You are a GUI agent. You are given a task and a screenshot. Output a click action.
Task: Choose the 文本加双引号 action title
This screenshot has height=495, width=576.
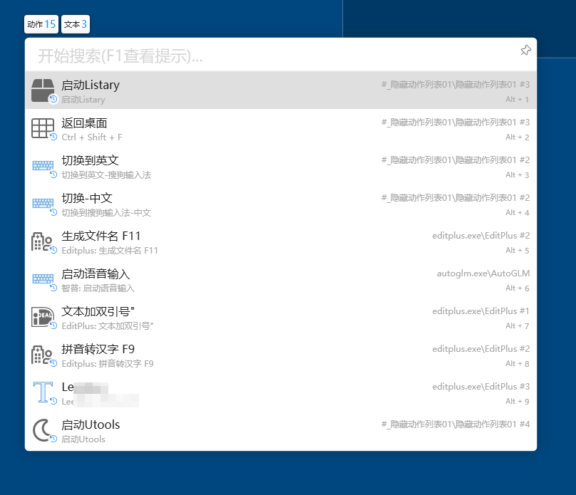98,311
